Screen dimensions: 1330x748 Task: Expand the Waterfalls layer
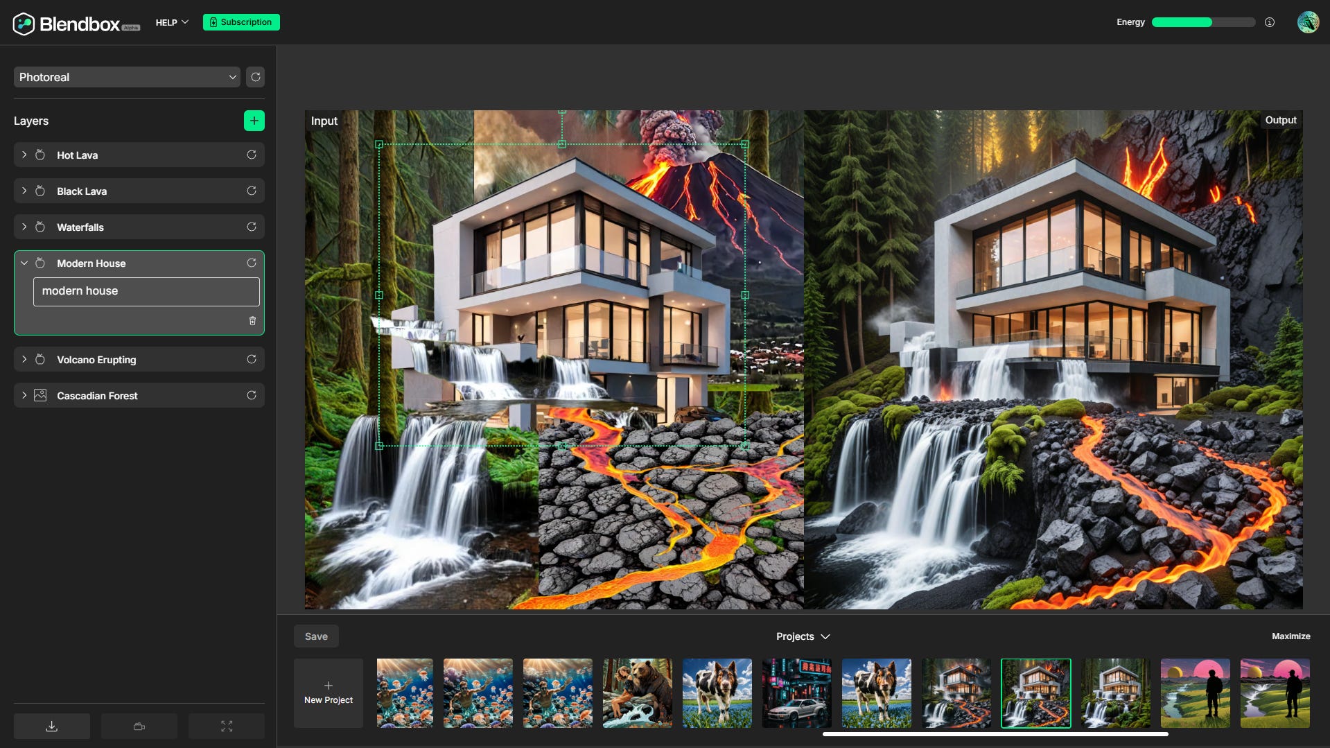click(x=24, y=227)
